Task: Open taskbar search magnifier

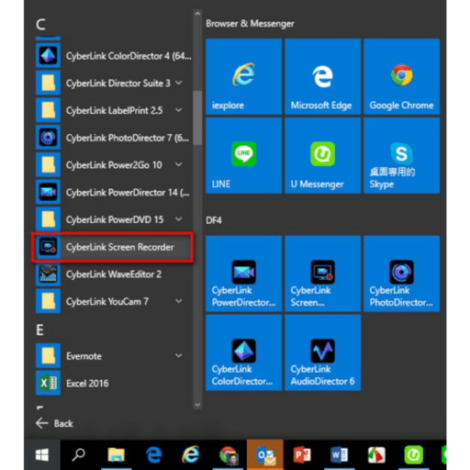Action: click(x=79, y=455)
